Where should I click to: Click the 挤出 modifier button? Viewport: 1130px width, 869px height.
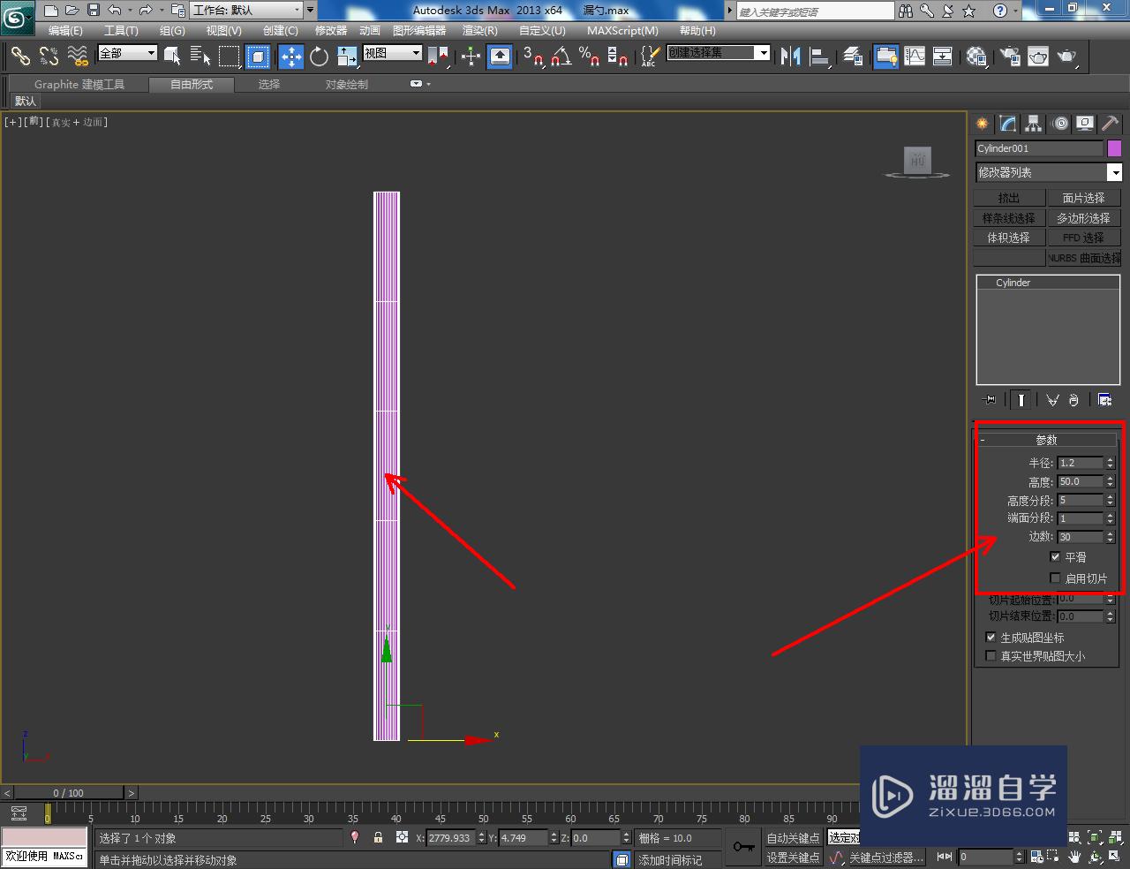click(1009, 198)
